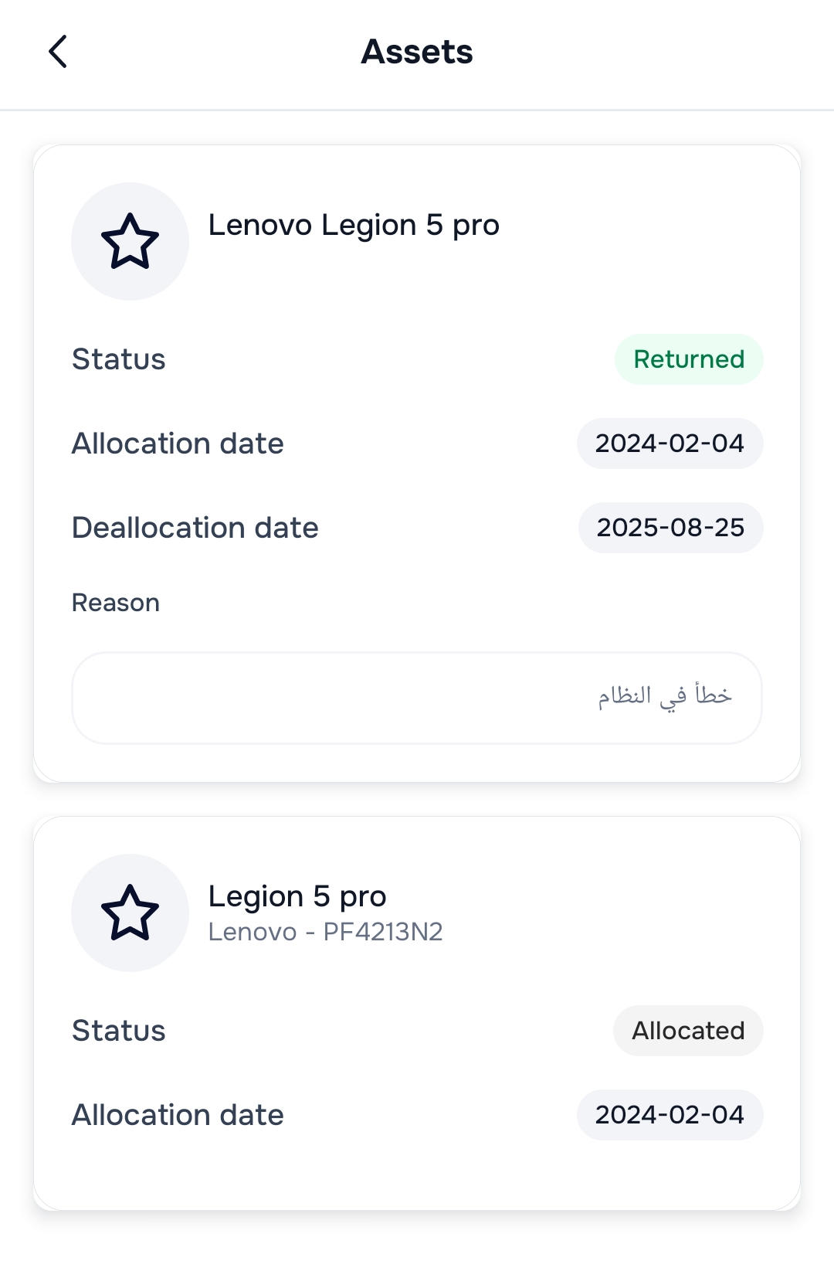
Task: Tap Allocation date label in first card
Action: click(178, 444)
